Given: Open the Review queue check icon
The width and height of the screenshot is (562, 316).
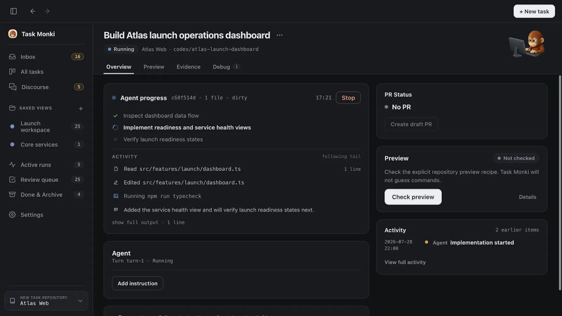Looking at the screenshot, I should click(12, 179).
